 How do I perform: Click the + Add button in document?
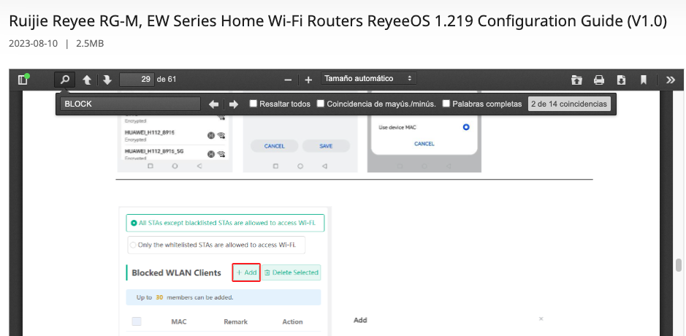click(246, 272)
